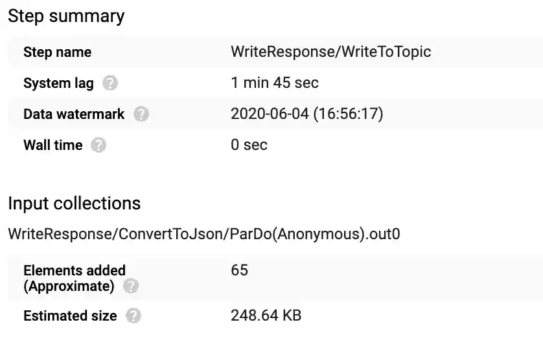The height and width of the screenshot is (362, 543).
Task: Click the Elements added (Approximate) label
Action: [x=75, y=277]
